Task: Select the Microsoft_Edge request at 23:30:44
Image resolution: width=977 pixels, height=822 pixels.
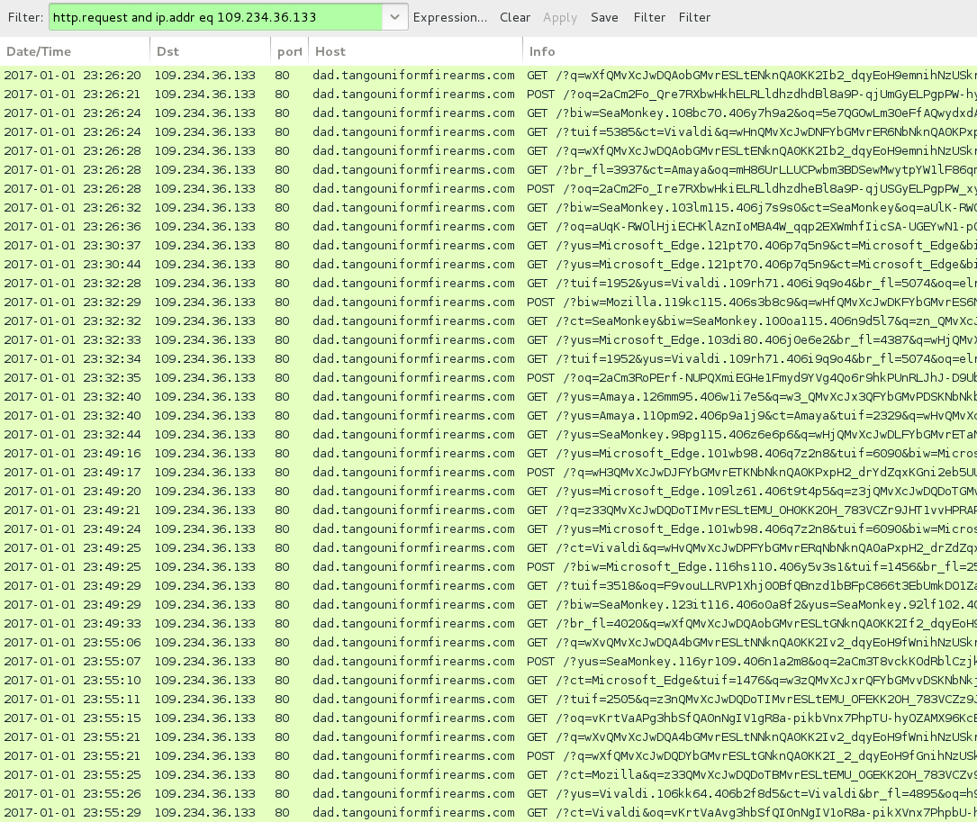Action: click(488, 264)
